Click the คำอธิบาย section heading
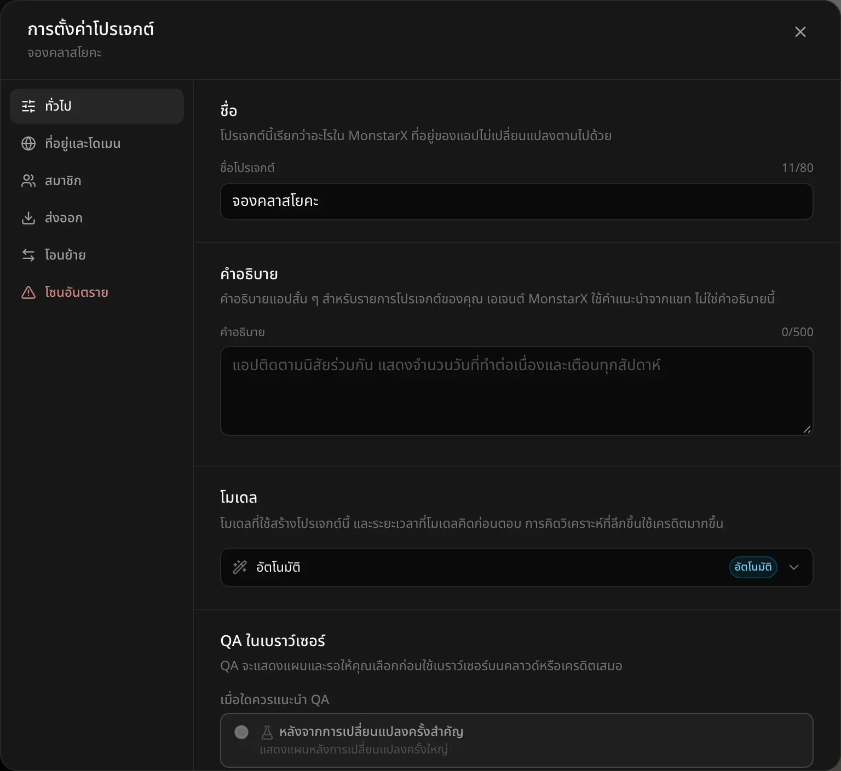This screenshot has height=771, width=841. (249, 274)
